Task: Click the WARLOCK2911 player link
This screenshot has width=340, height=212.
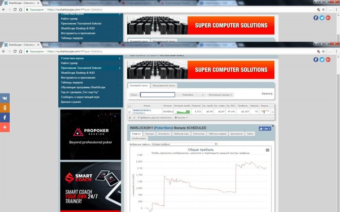Action: 142,110
